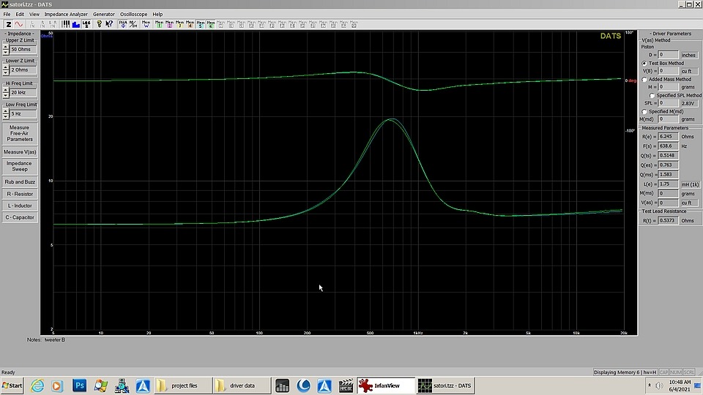The image size is (703, 395).
Task: Change the mH (1k) unit selector for L(e)
Action: point(690,184)
